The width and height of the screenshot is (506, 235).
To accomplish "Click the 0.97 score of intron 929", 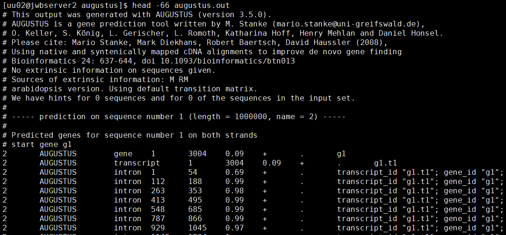I will (x=234, y=228).
